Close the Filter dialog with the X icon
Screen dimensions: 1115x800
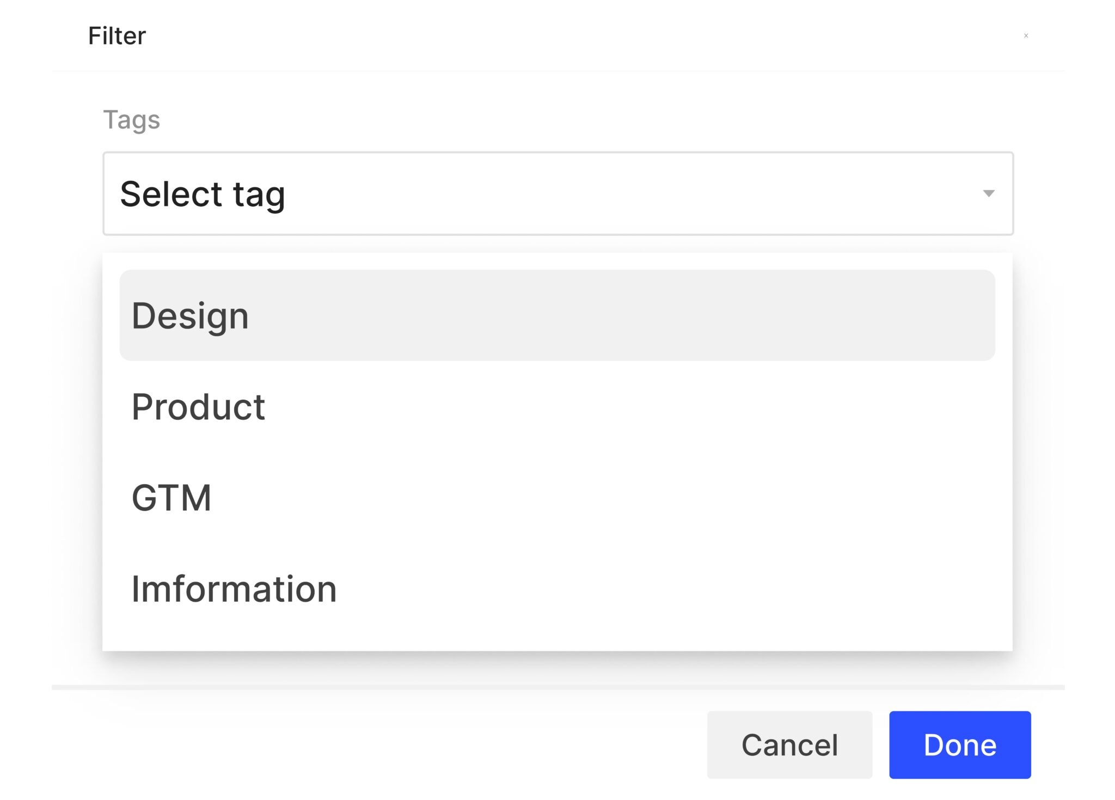(1026, 35)
